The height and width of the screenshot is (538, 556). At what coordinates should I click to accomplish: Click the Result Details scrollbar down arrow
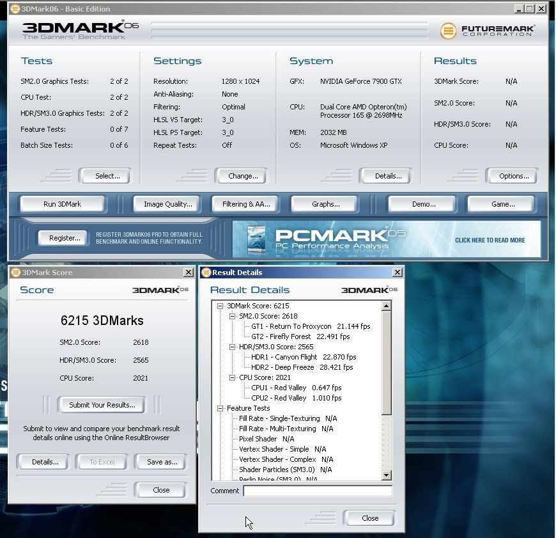[x=387, y=475]
